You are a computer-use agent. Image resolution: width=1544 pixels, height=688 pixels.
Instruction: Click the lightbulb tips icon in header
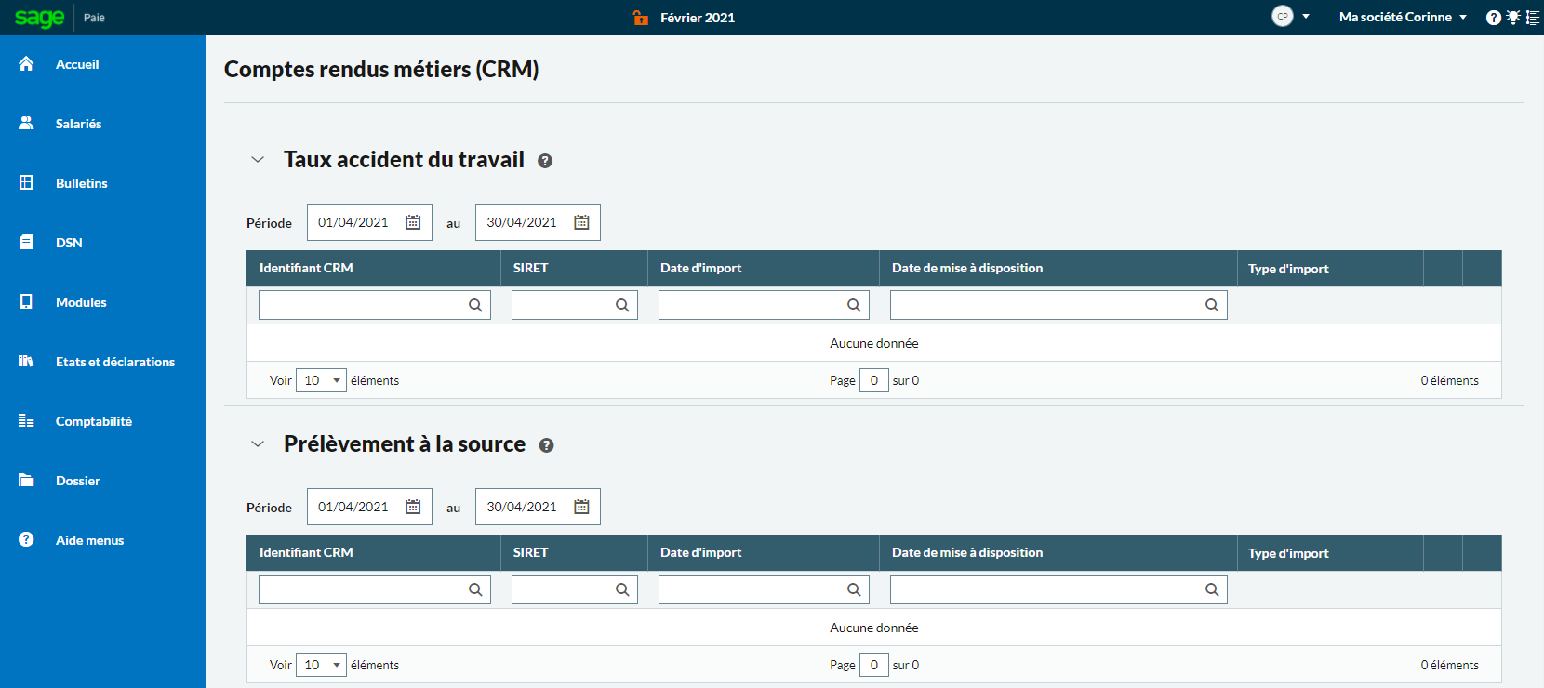coord(1513,18)
